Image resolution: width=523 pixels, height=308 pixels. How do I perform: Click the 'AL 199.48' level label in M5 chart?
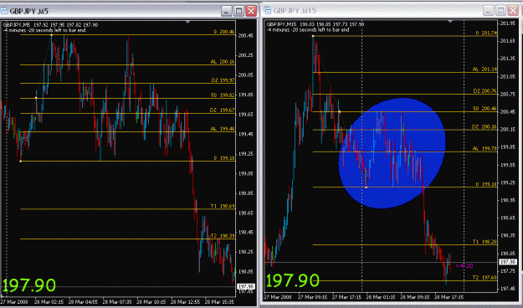click(223, 128)
